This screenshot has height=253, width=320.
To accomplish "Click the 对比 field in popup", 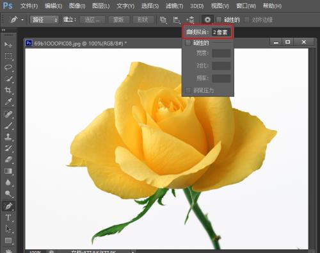I will (x=221, y=66).
